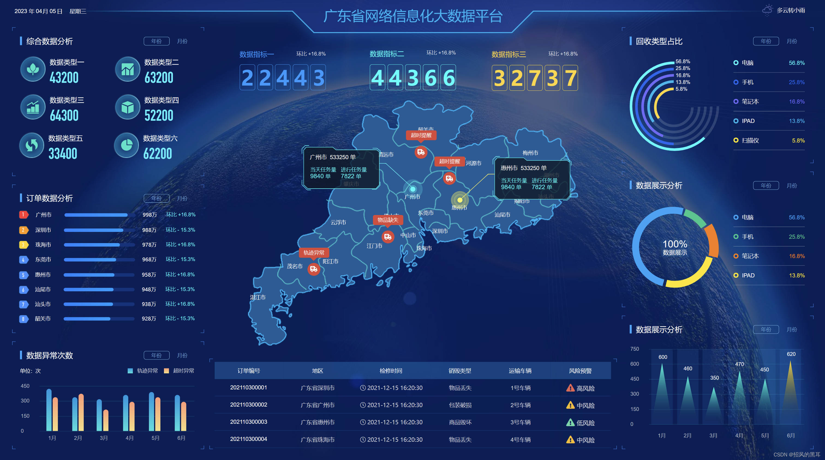This screenshot has height=460, width=825.
Task: Click the pie chart icon for 数据类型六
Action: pyautogui.click(x=127, y=146)
